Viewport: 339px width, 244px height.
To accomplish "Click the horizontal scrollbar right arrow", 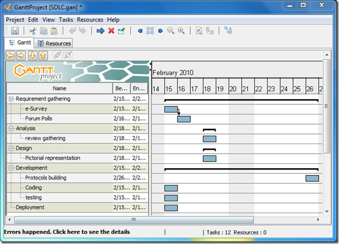I will pos(318,220).
